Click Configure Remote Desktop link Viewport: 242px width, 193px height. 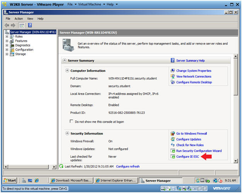tap(194, 82)
